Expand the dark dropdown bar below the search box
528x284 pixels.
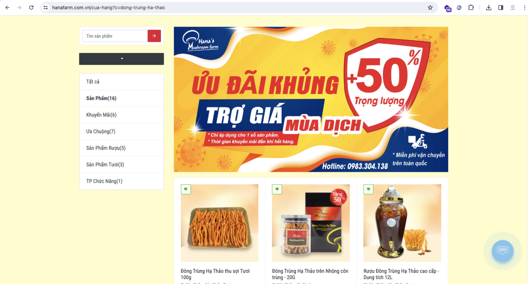[121, 59]
